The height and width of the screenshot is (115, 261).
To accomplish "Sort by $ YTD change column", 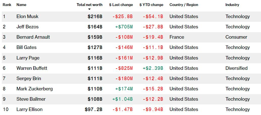I will click(x=151, y=5).
